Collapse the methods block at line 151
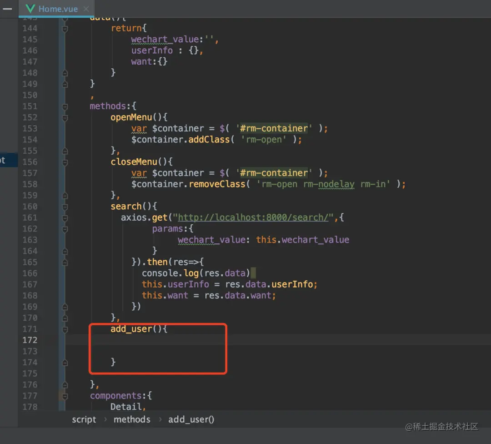This screenshot has width=491, height=444. click(x=65, y=107)
